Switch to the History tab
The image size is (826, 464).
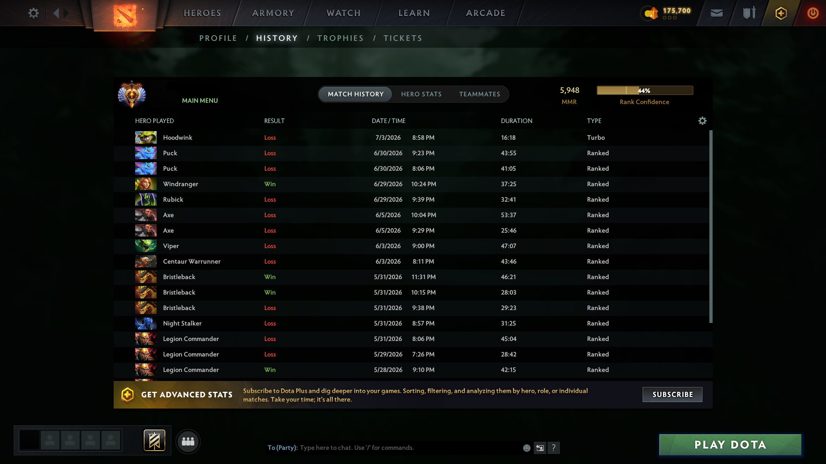[x=277, y=38]
